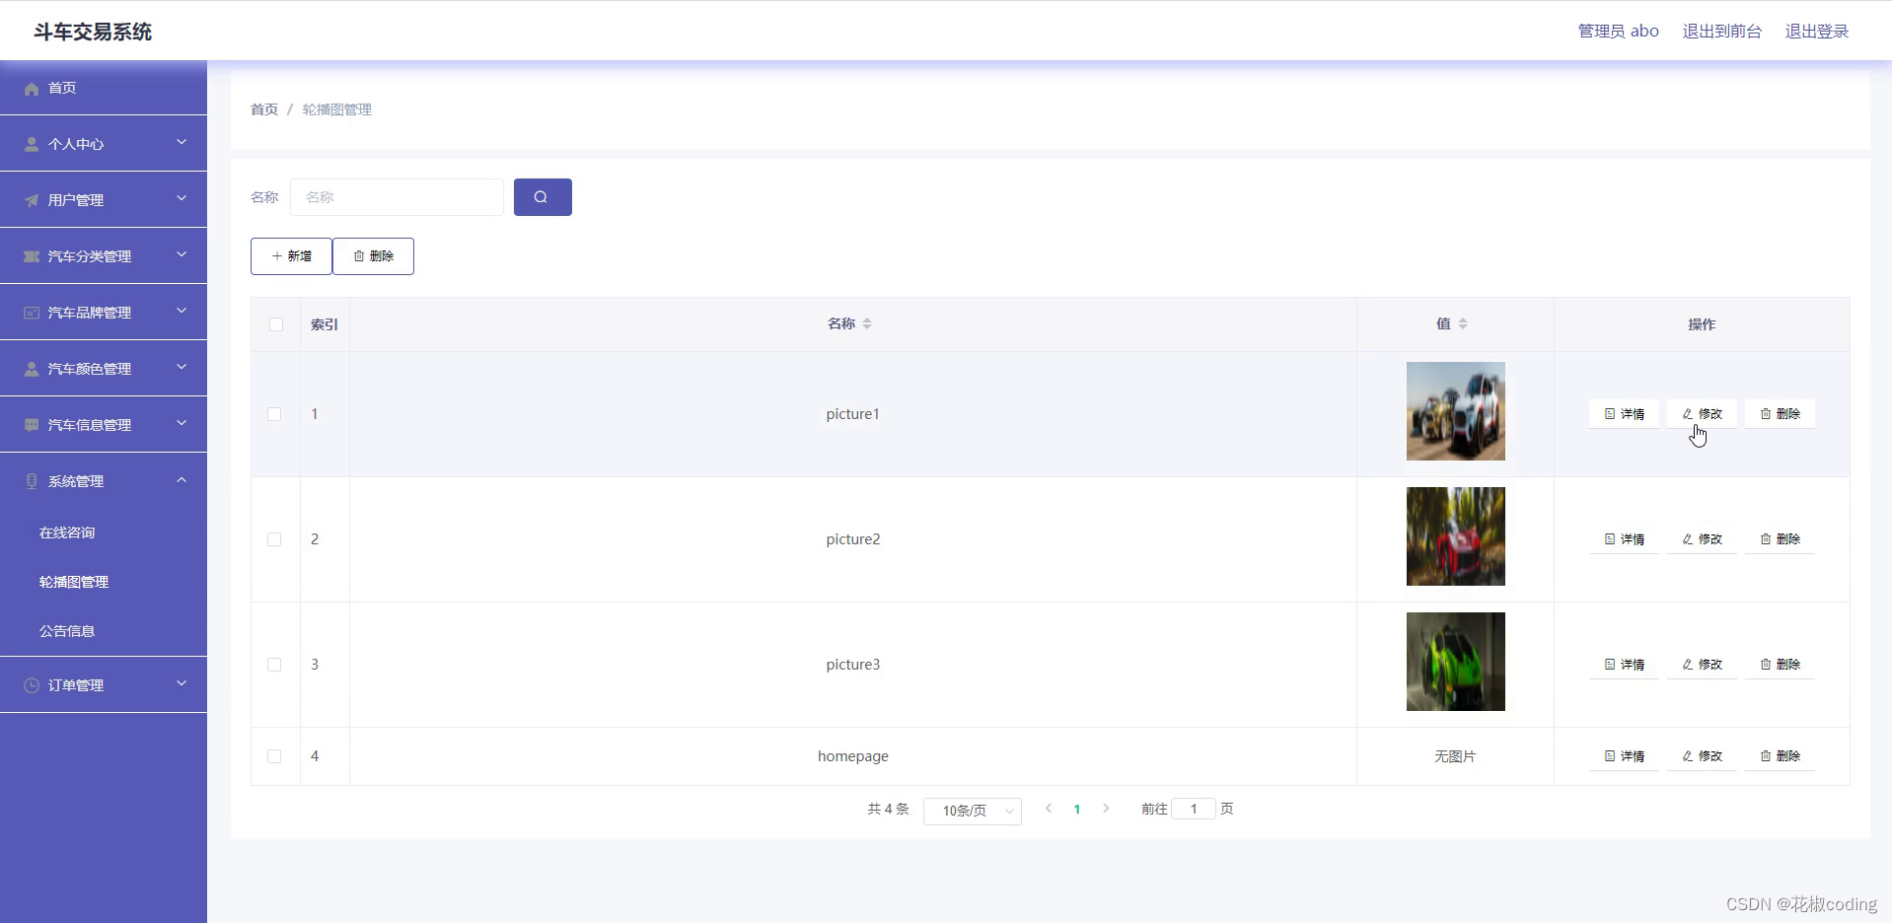Open 详情 for picture3
Viewport: 1892px width, 923px height.
pyautogui.click(x=1624, y=665)
